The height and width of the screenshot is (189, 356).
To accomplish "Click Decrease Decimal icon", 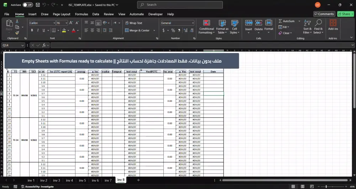I will (x=192, y=30).
